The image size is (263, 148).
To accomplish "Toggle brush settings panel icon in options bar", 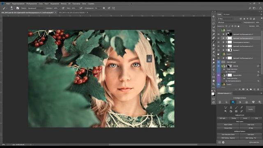I will tap(18, 8).
